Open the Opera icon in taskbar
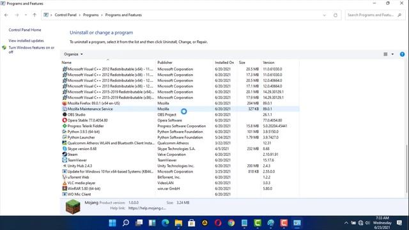This screenshot has width=409, height=230. (218, 223)
